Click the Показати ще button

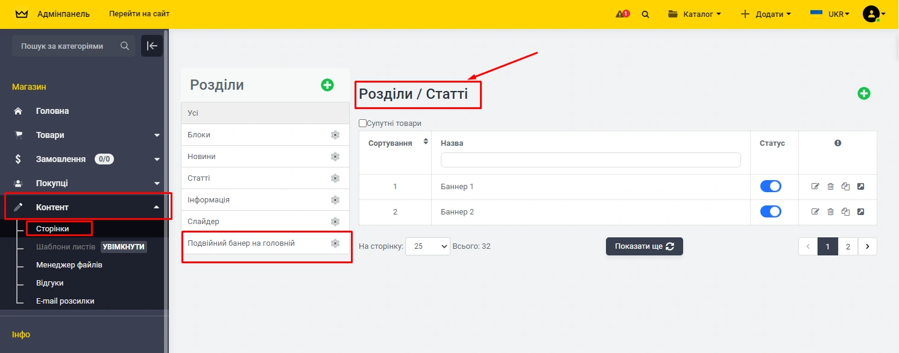click(x=644, y=246)
